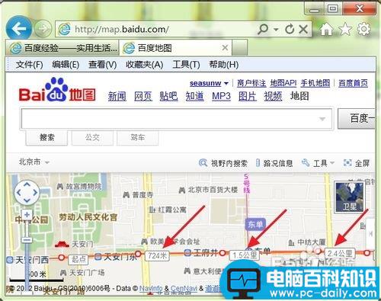This screenshot has width=381, height=301.
Task: Refresh the page with reload icon
Action: pos(290,30)
